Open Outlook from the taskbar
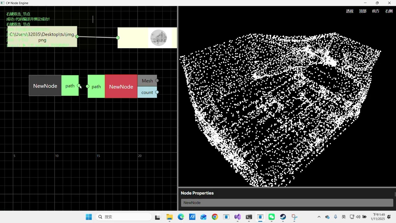 (x=203, y=217)
